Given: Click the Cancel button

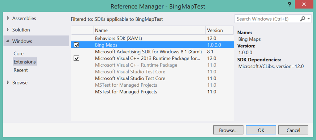Looking at the screenshot, I should tap(293, 130).
